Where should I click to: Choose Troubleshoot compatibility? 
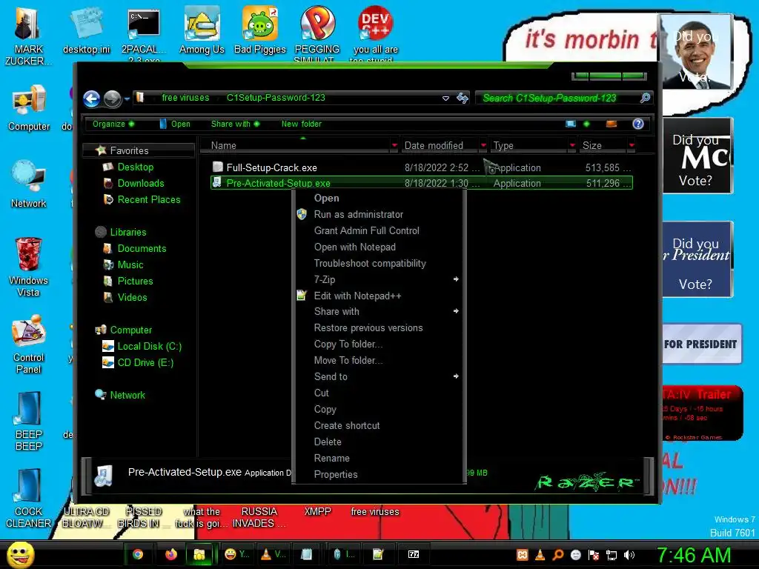click(370, 263)
